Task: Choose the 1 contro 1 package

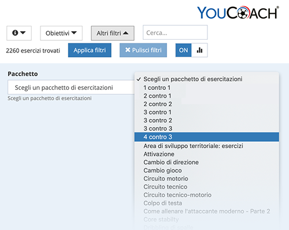Action: (206, 88)
